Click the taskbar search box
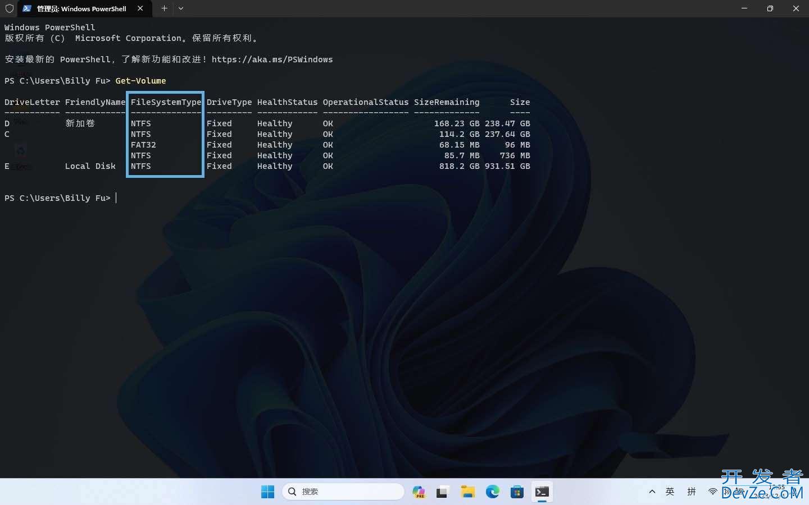Image resolution: width=809 pixels, height=505 pixels. pyautogui.click(x=343, y=492)
